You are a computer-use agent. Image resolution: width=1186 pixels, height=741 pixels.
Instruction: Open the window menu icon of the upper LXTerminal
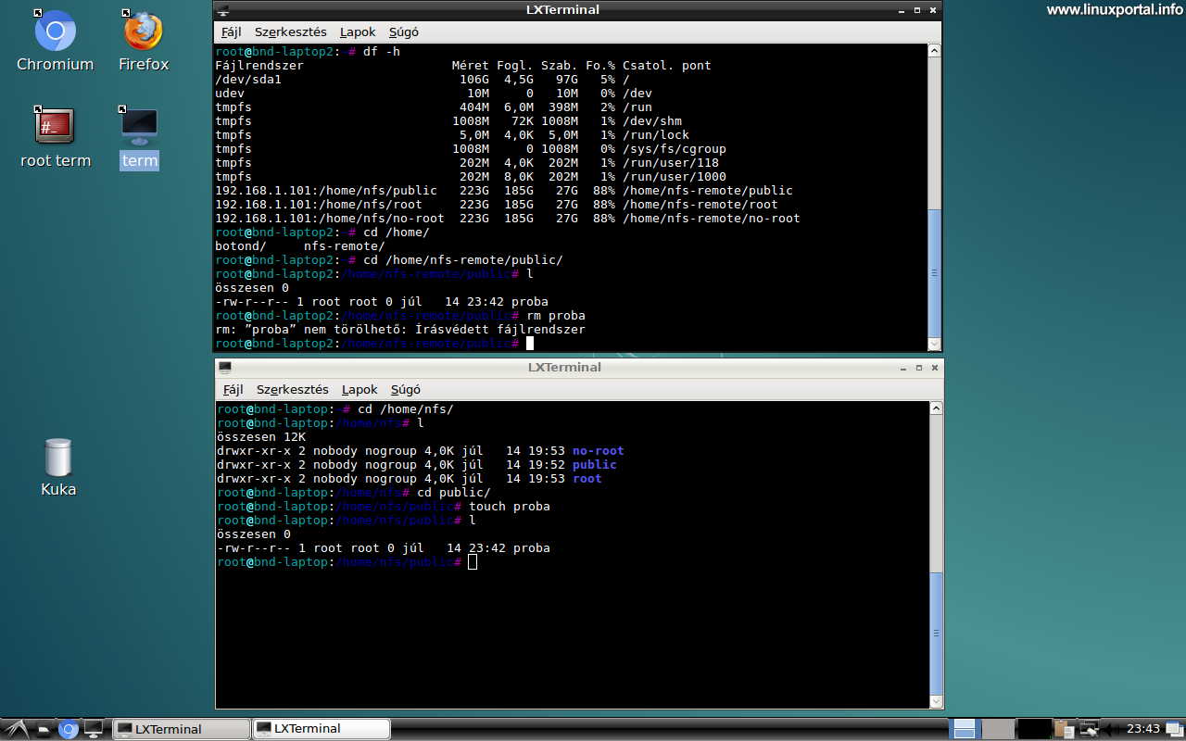[x=222, y=10]
